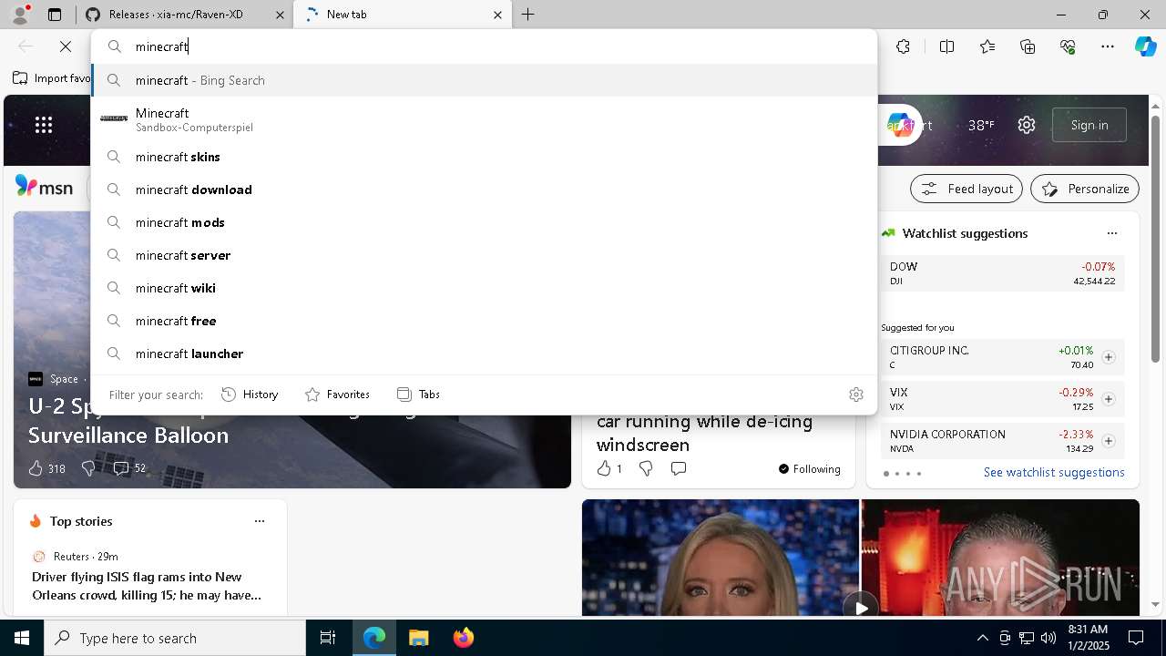Choose 'minecraft mods' suggestion
The height and width of the screenshot is (656, 1166).
click(484, 222)
